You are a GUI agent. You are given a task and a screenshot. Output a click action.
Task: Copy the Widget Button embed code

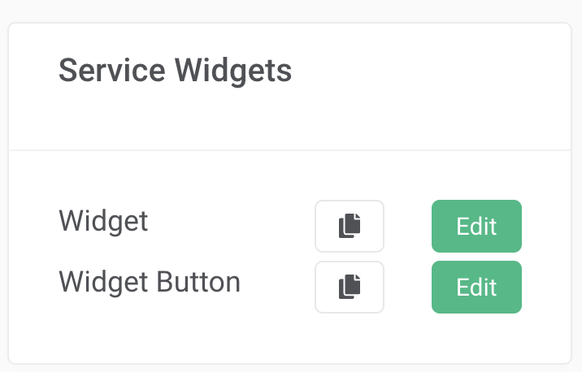pos(350,287)
